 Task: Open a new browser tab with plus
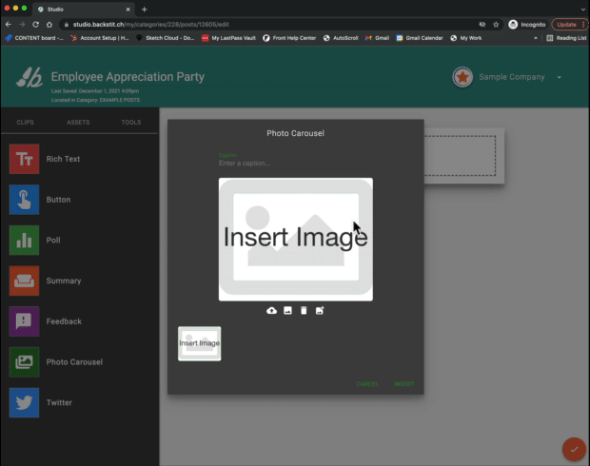pyautogui.click(x=144, y=10)
